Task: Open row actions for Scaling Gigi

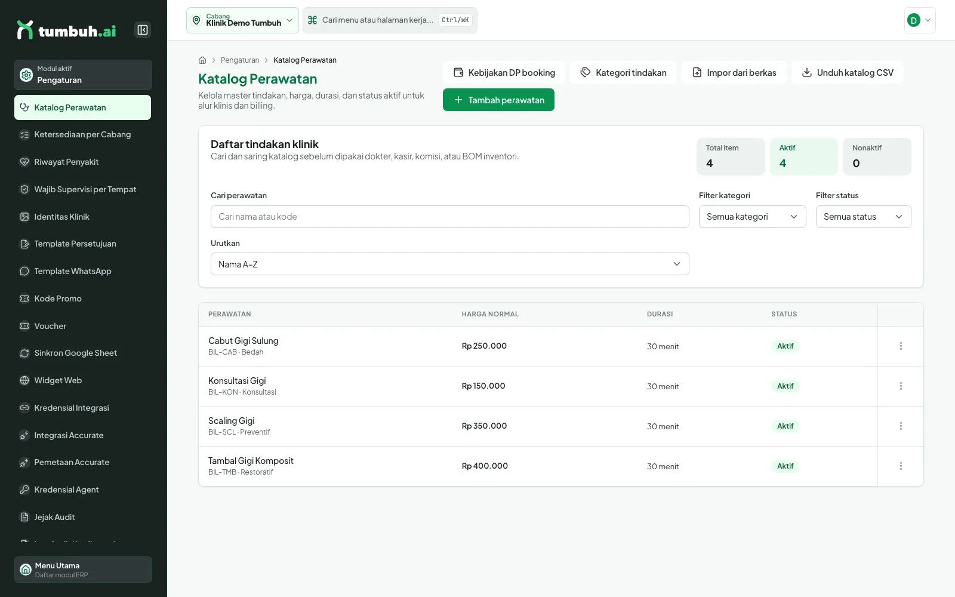Action: point(901,426)
